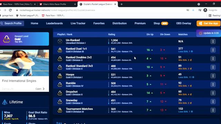
Task: Open options menu for Rumble row
Action: point(213,84)
